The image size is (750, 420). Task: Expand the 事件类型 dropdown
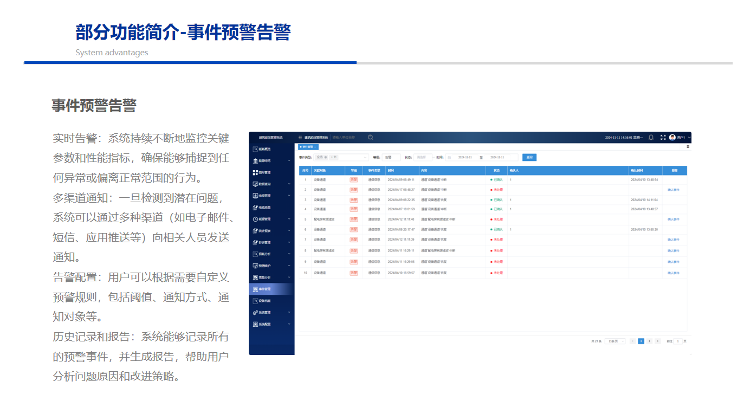pos(341,158)
